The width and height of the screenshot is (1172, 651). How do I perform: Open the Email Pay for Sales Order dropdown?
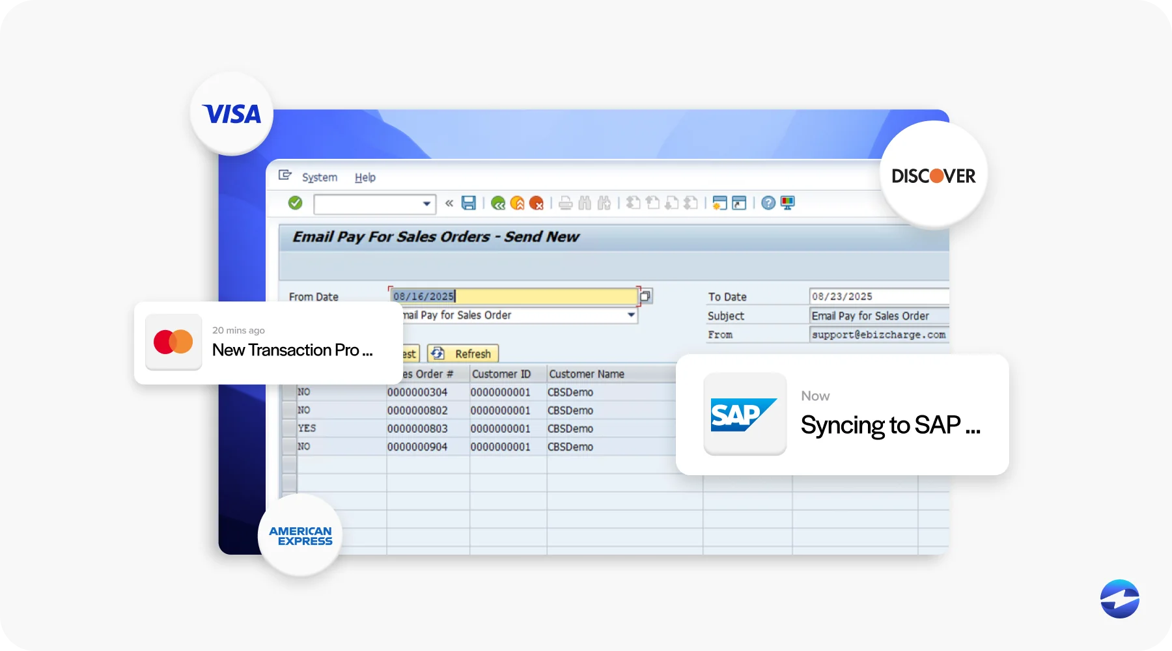tap(631, 315)
